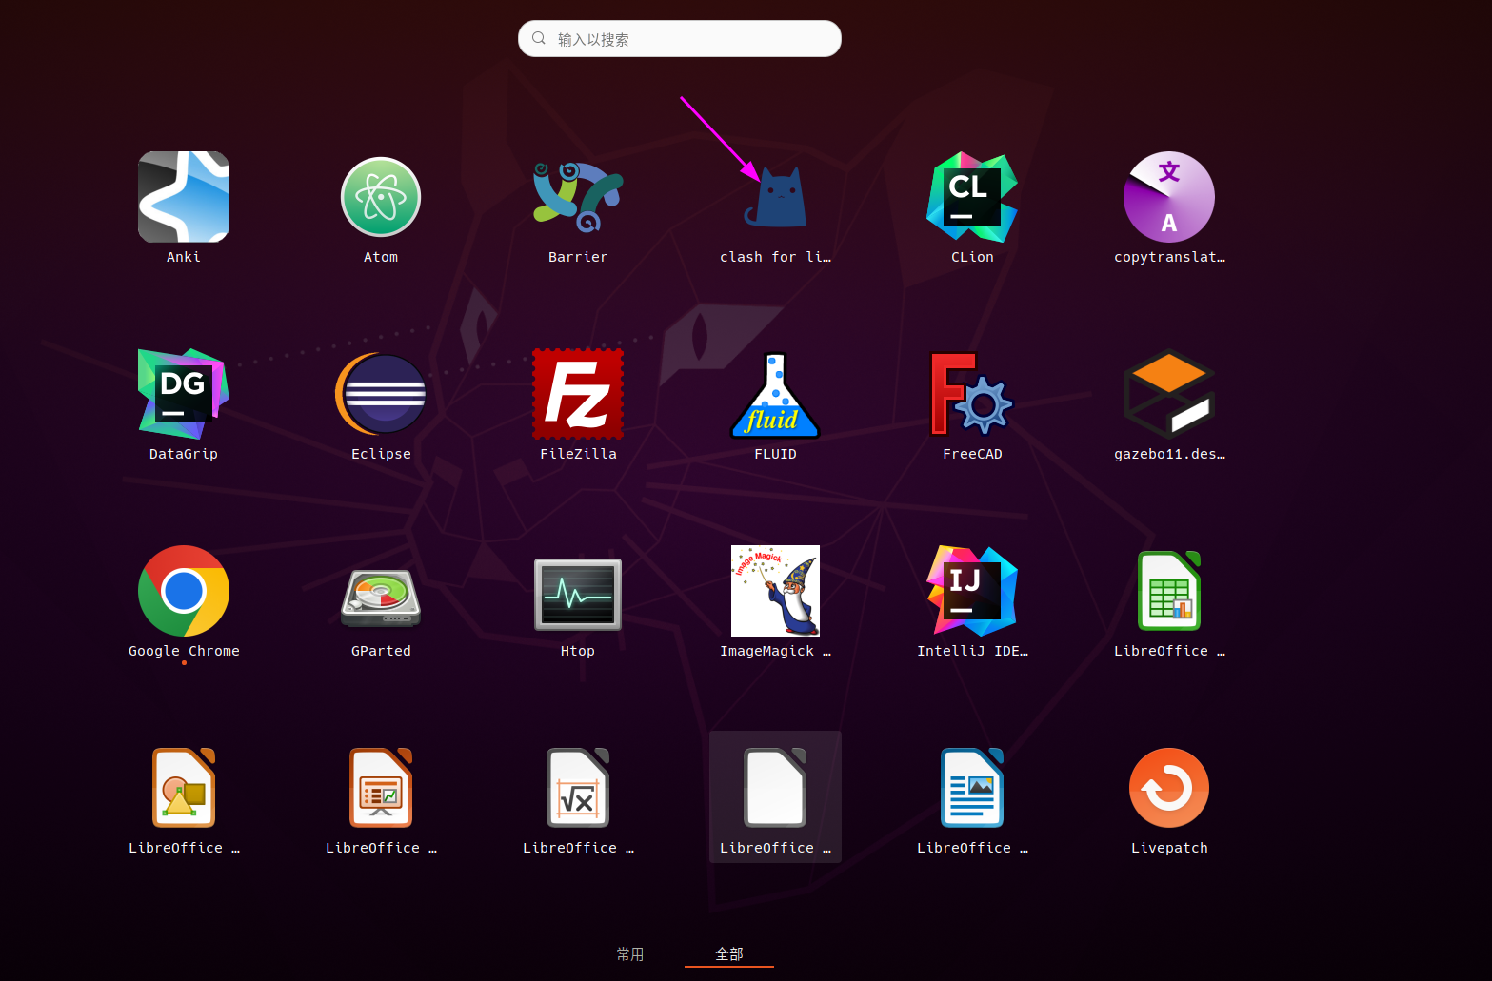Open FileZilla FTP client
Screen dimensions: 1492x981
578,394
